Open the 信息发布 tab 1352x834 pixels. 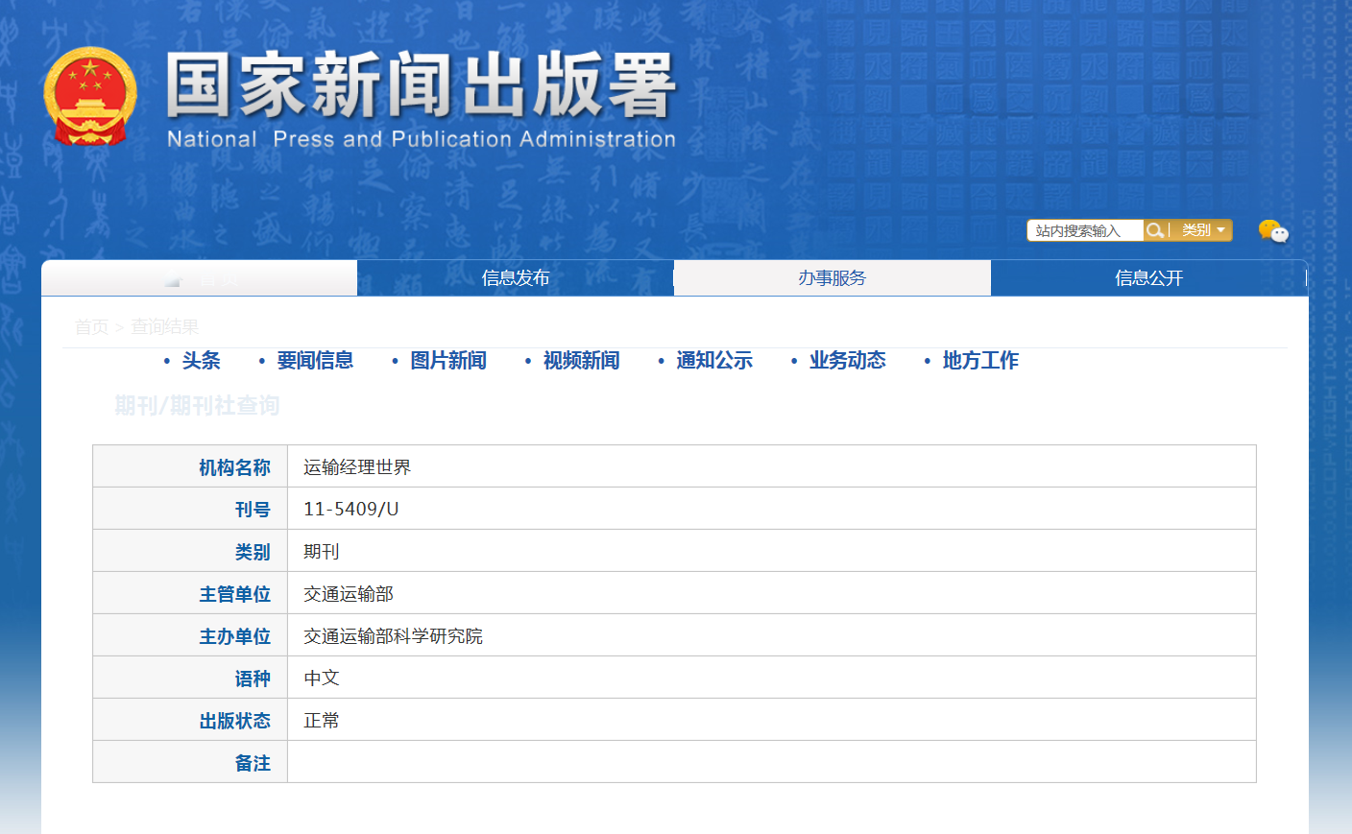(x=516, y=278)
